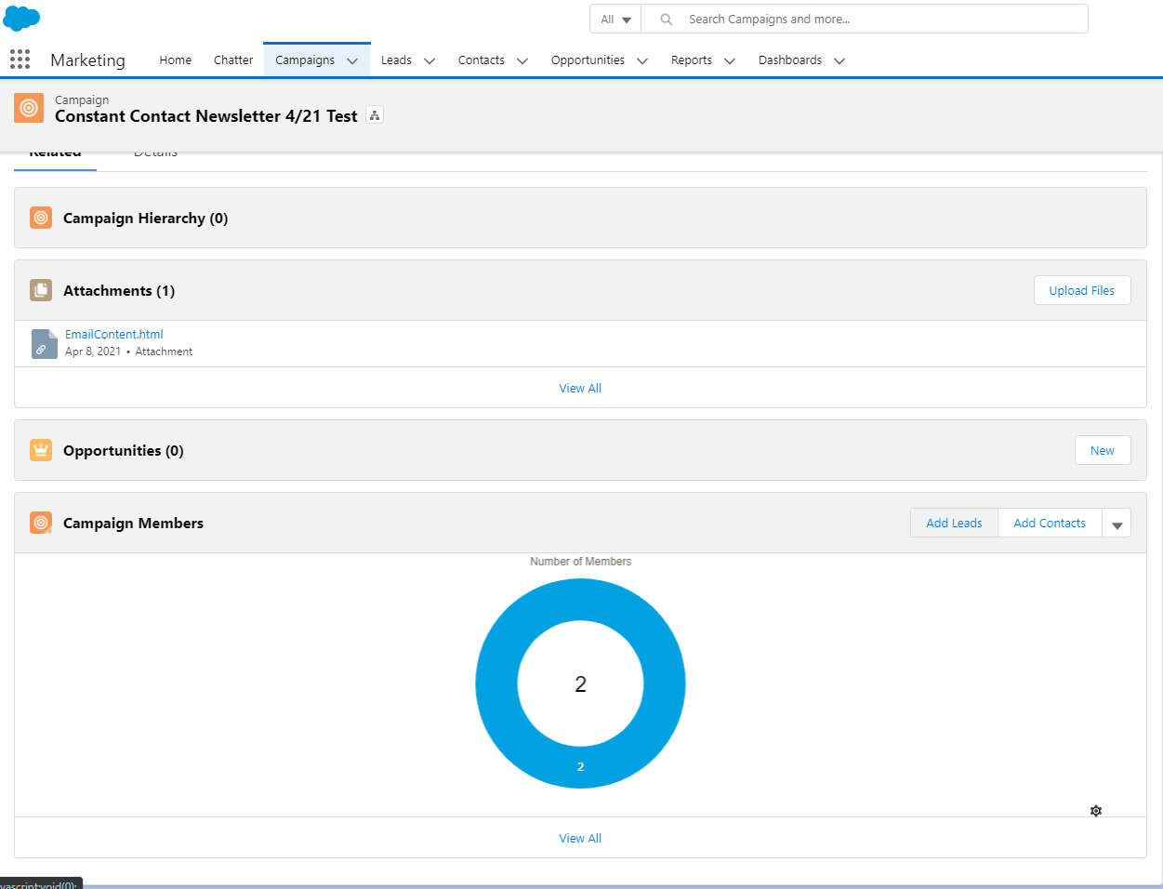Click the Campaign record header icon
The height and width of the screenshot is (889, 1163).
click(x=29, y=108)
